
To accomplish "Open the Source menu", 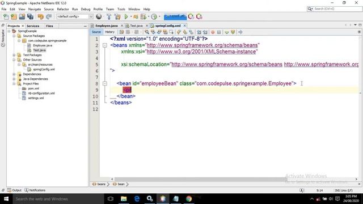I will pos(49,9).
